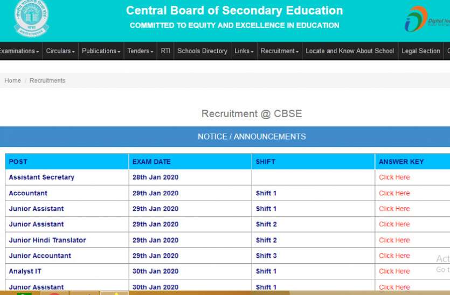Click the Recruitments breadcrumb

tap(47, 80)
